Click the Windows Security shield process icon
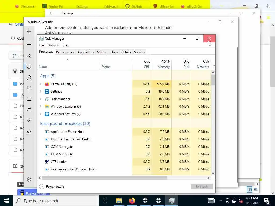 47,114
